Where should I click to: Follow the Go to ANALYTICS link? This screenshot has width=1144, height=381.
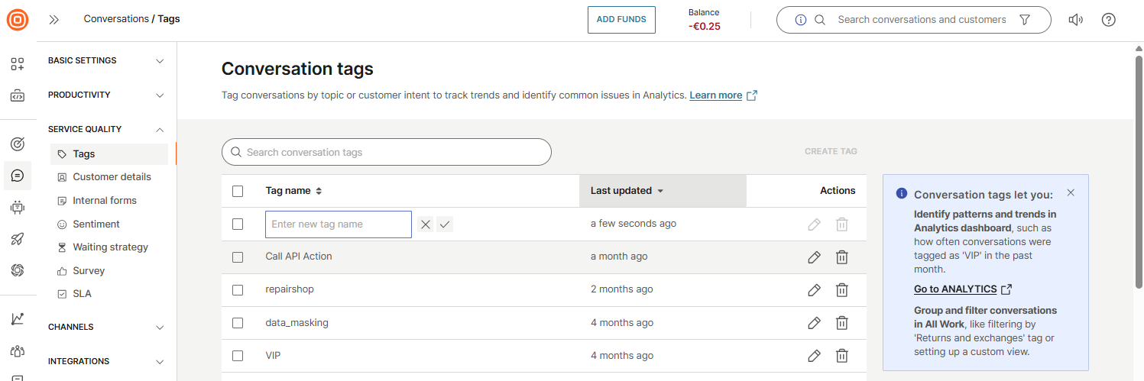955,289
